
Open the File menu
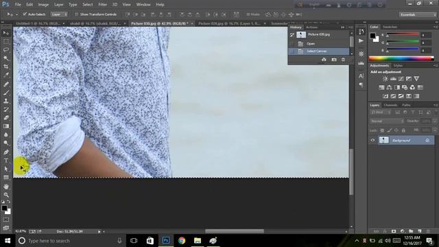tap(18, 5)
